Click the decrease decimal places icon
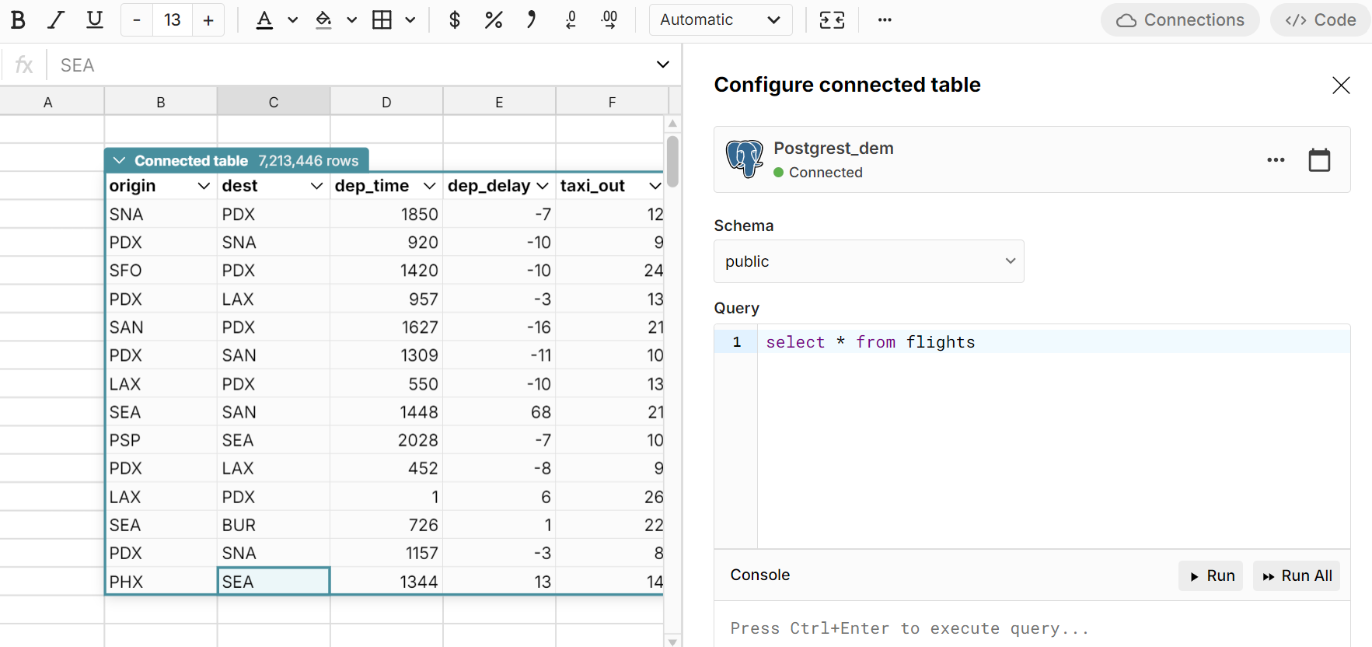Image resolution: width=1372 pixels, height=647 pixels. tap(571, 20)
